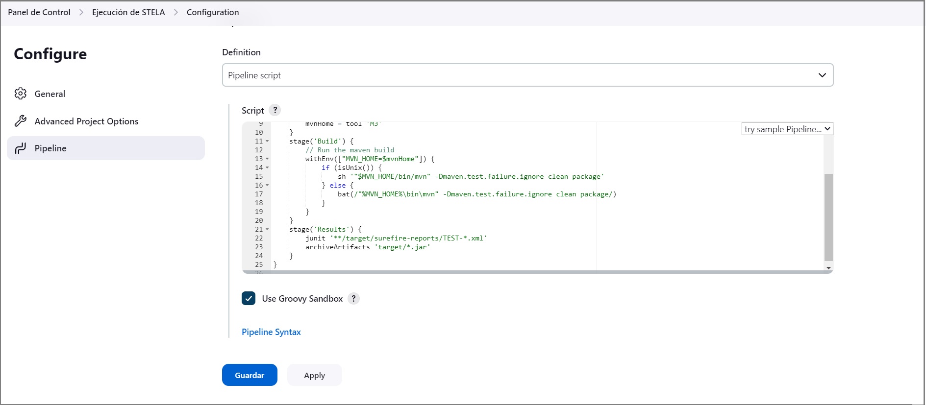Click line number 20 in gutter
Screen dimensions: 926x405
[259, 220]
